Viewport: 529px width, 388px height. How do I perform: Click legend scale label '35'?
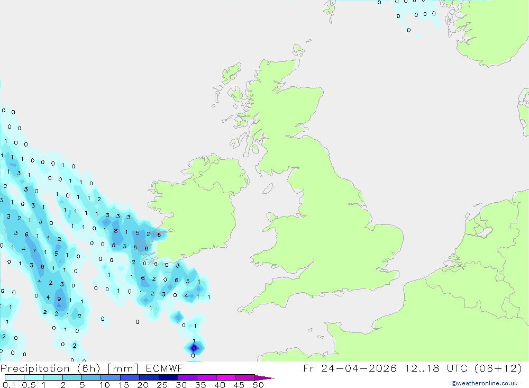pyautogui.click(x=200, y=385)
